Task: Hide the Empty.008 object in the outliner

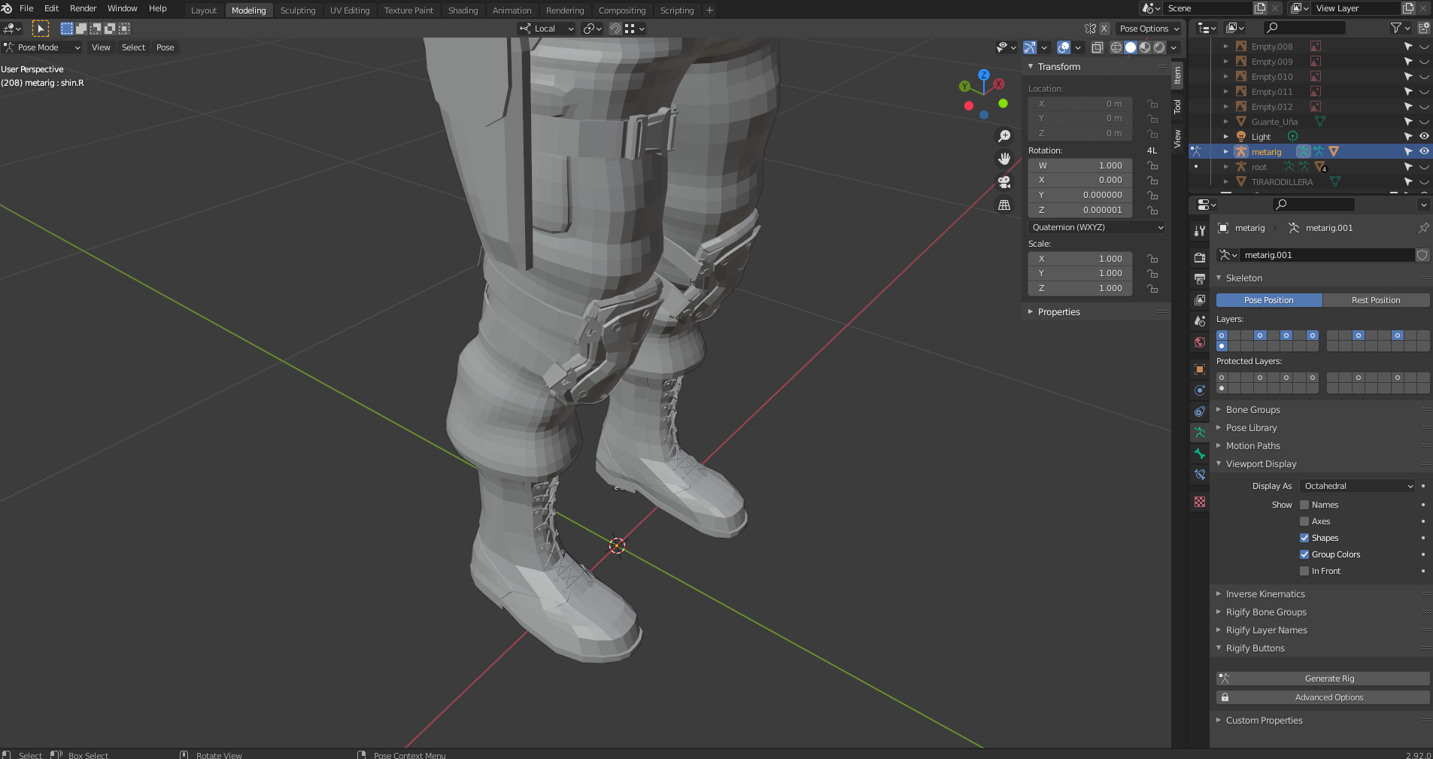Action: (x=1424, y=47)
